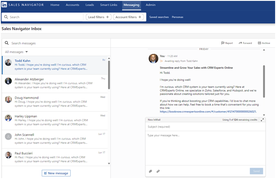Screen dimensions: 276x179
Task: Click the conversation scroll up arrow
Action: tap(264, 50)
